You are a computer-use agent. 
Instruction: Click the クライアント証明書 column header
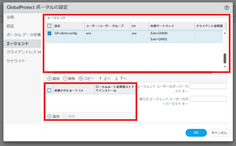pos(211,26)
